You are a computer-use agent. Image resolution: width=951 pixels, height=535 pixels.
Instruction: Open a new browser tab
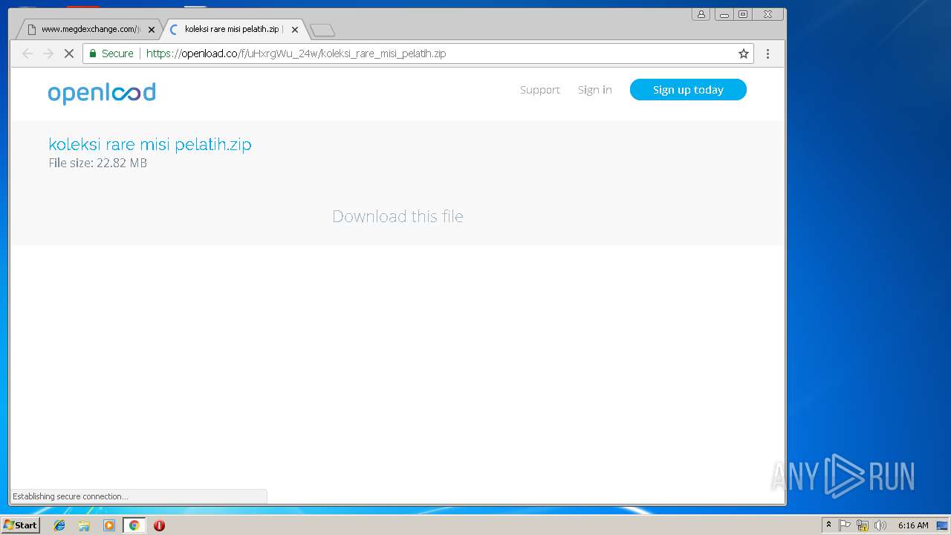[322, 30]
